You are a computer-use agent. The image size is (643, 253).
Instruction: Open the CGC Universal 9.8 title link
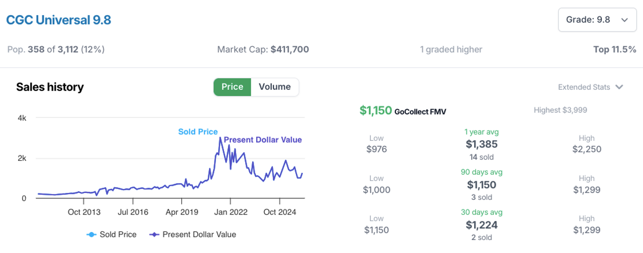pyautogui.click(x=58, y=20)
